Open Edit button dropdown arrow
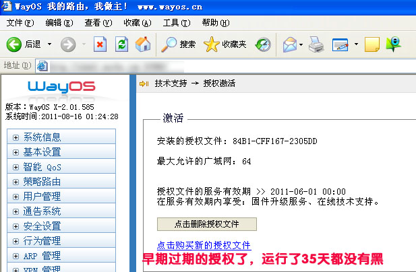The height and width of the screenshot is (272, 416). (356, 44)
